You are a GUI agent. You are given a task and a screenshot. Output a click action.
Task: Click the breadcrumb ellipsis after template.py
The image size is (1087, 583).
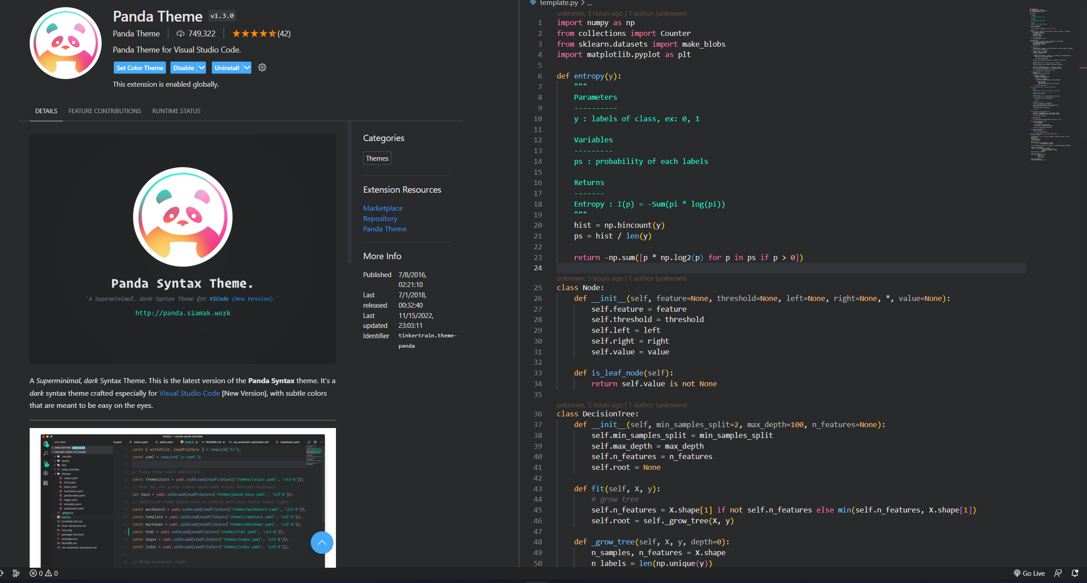coord(590,3)
